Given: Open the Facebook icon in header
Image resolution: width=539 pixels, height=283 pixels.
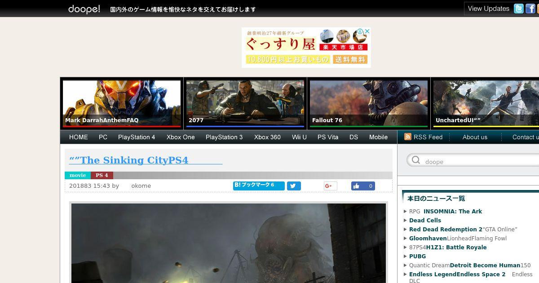Looking at the screenshot, I should click(530, 9).
